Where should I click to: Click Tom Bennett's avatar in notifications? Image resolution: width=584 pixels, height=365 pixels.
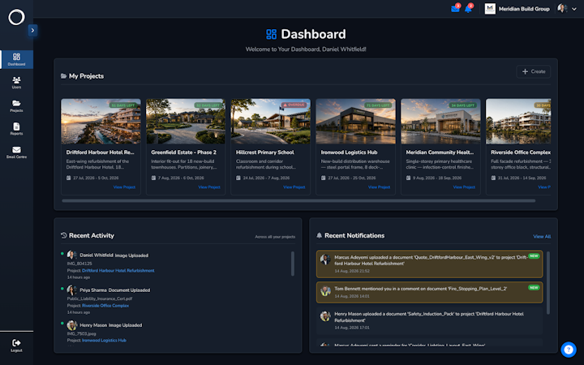(x=325, y=291)
